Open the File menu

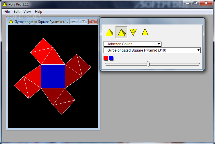(7, 12)
